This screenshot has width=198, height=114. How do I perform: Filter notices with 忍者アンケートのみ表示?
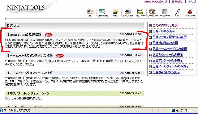168,61
